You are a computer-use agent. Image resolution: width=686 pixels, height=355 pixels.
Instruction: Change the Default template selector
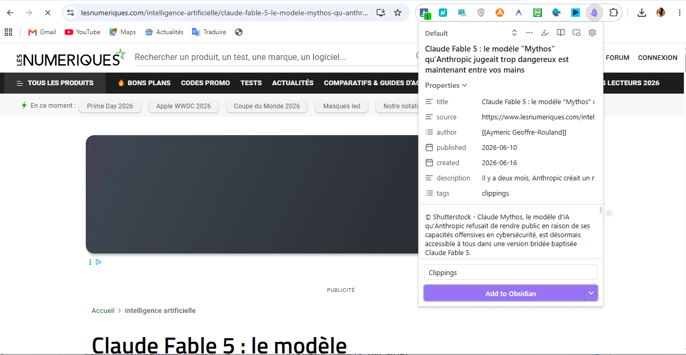pos(471,33)
